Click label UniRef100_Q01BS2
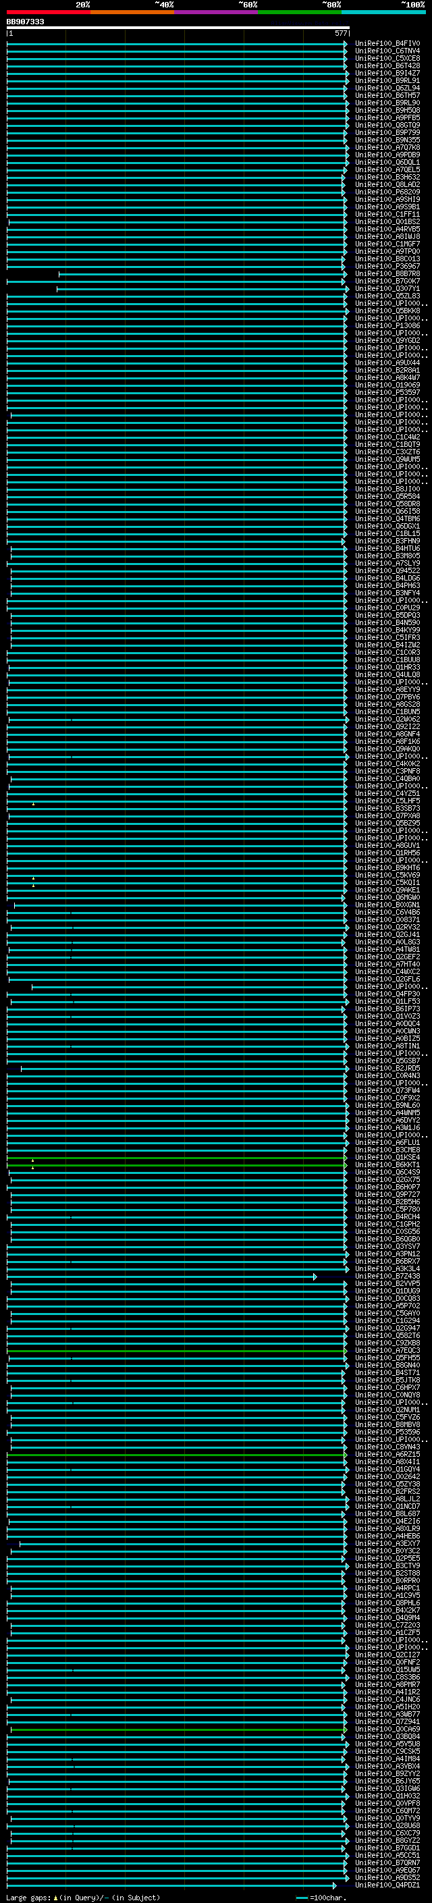The image size is (432, 1903). [x=387, y=221]
